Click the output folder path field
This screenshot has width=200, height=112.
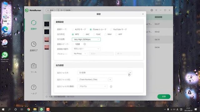[x=102, y=73]
